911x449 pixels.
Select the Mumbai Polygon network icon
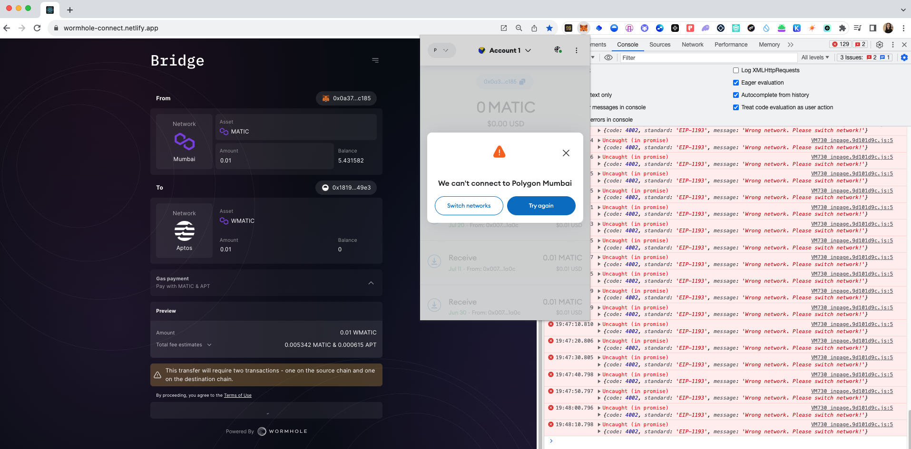(x=184, y=141)
